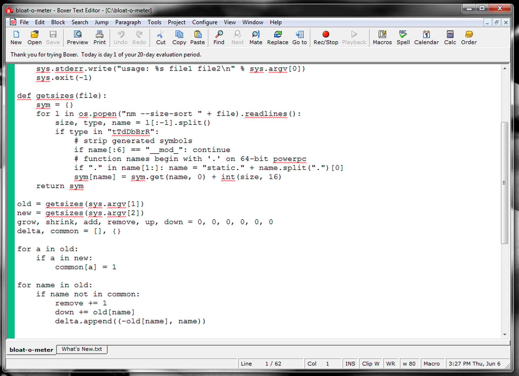Switch to the What's New.txt tab
Viewport: 519px width, 376px height.
82,349
